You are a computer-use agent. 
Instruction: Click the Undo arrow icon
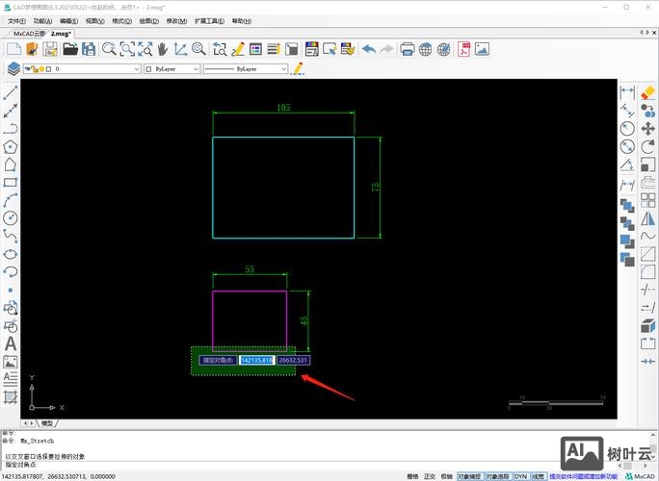368,49
